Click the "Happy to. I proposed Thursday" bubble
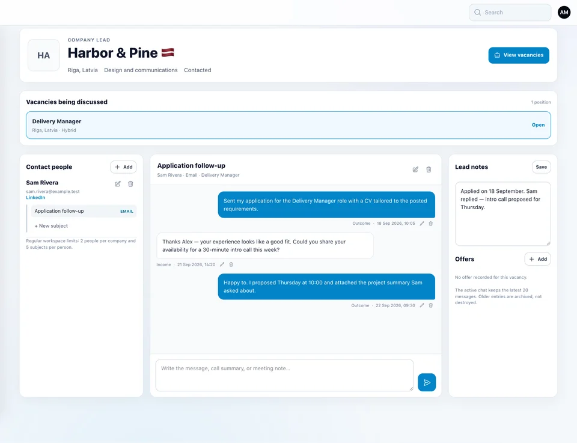This screenshot has height=443, width=577. click(x=326, y=287)
